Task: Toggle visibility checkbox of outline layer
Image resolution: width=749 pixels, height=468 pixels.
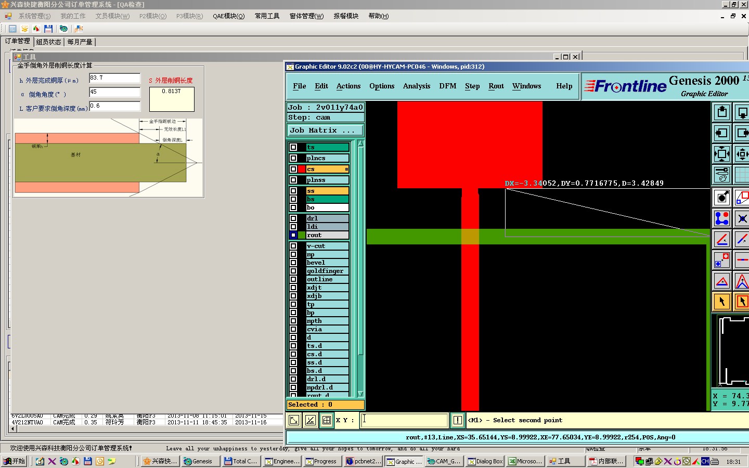Action: [293, 279]
